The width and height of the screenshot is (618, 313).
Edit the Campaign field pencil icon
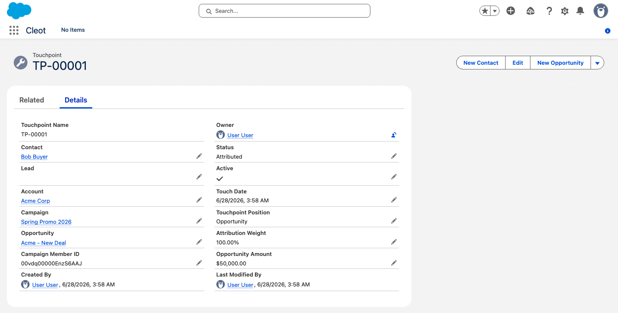click(x=199, y=221)
